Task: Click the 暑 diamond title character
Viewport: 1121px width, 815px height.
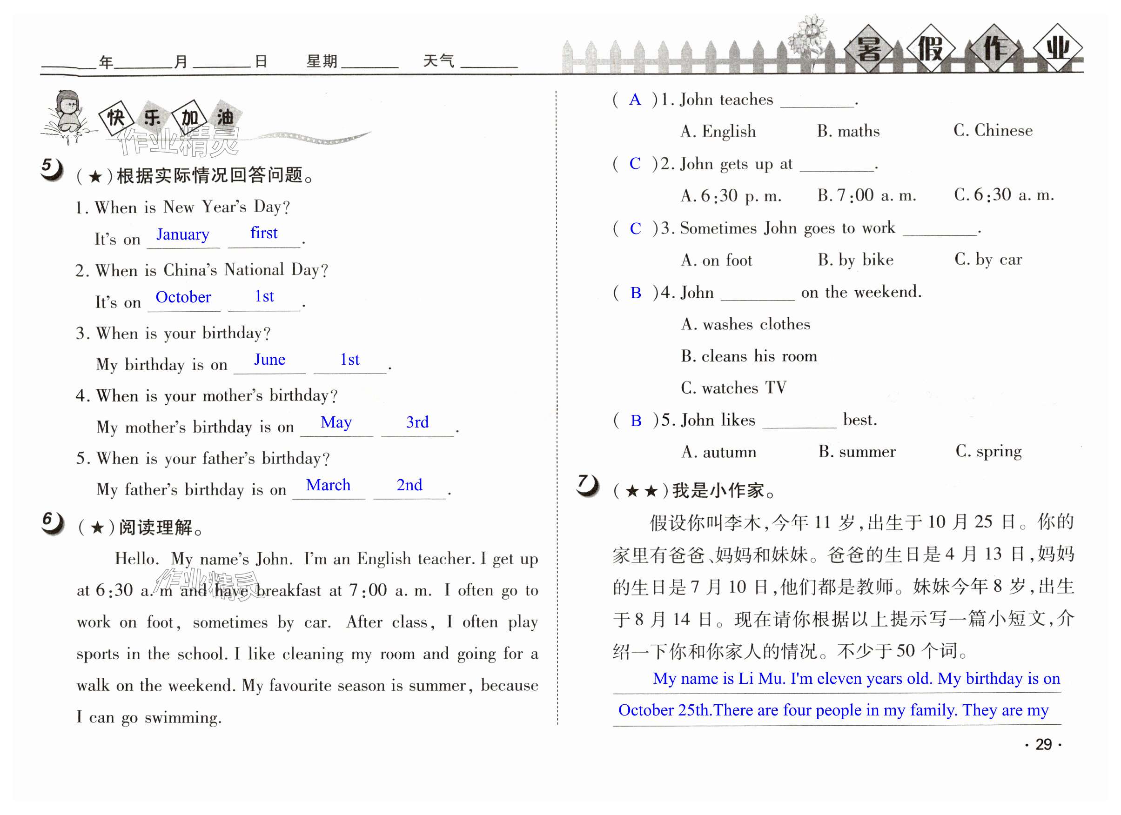Action: click(x=868, y=49)
